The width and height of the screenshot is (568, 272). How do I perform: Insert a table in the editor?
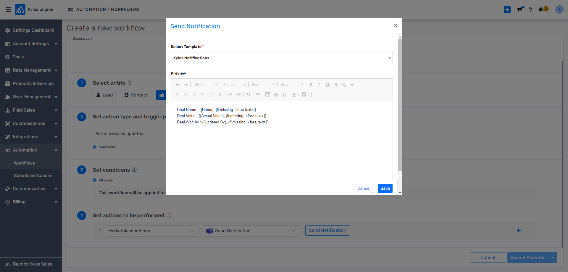click(268, 95)
